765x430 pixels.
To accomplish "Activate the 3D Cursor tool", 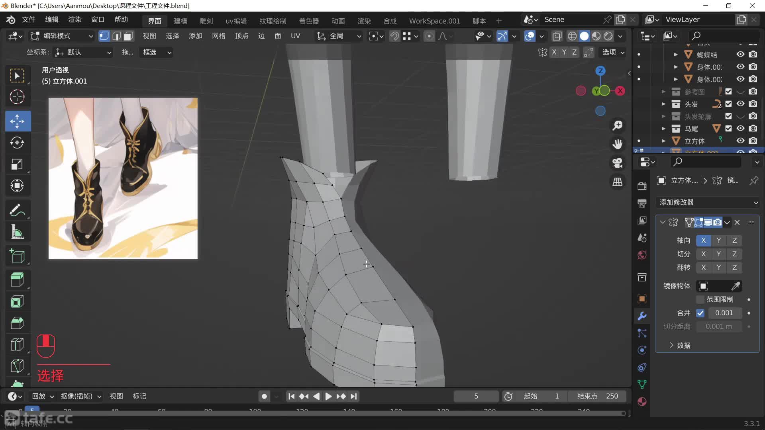I will pyautogui.click(x=17, y=97).
